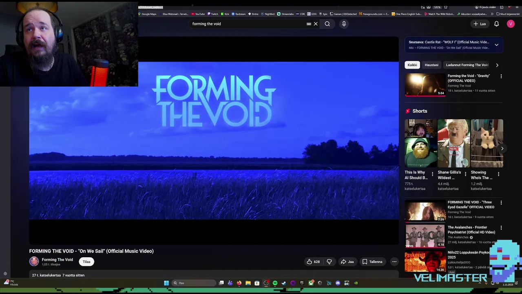This screenshot has width=522, height=294.
Task: Open options for the Shane Gillis short
Action: click(x=465, y=174)
